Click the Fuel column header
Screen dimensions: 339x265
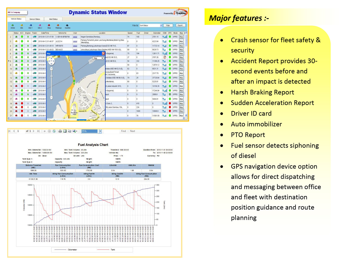tap(138, 33)
